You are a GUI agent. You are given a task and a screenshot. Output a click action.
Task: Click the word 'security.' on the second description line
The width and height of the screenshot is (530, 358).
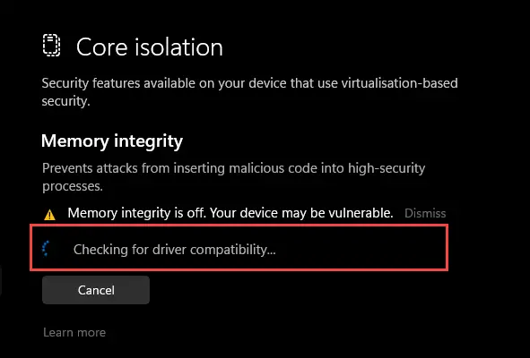point(65,101)
